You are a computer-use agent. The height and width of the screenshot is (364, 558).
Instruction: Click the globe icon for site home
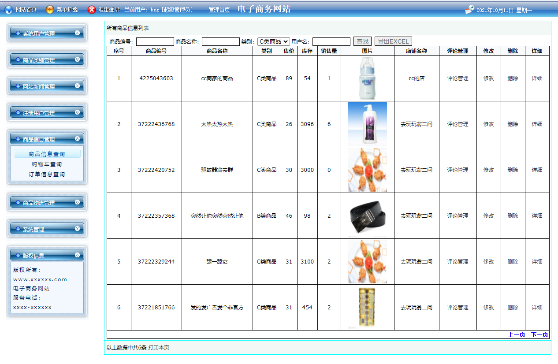tap(8, 10)
